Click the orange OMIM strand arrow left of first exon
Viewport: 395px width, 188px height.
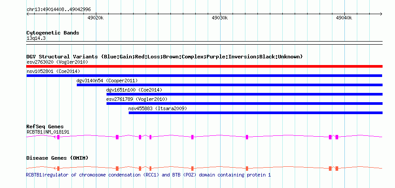(x=55, y=168)
